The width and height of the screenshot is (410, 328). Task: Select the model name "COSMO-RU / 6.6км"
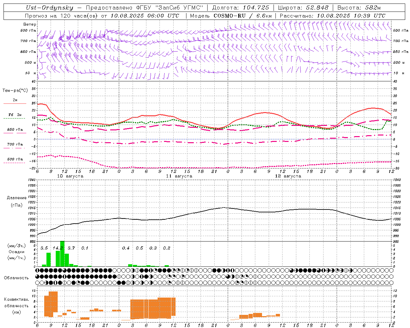pyautogui.click(x=243, y=16)
